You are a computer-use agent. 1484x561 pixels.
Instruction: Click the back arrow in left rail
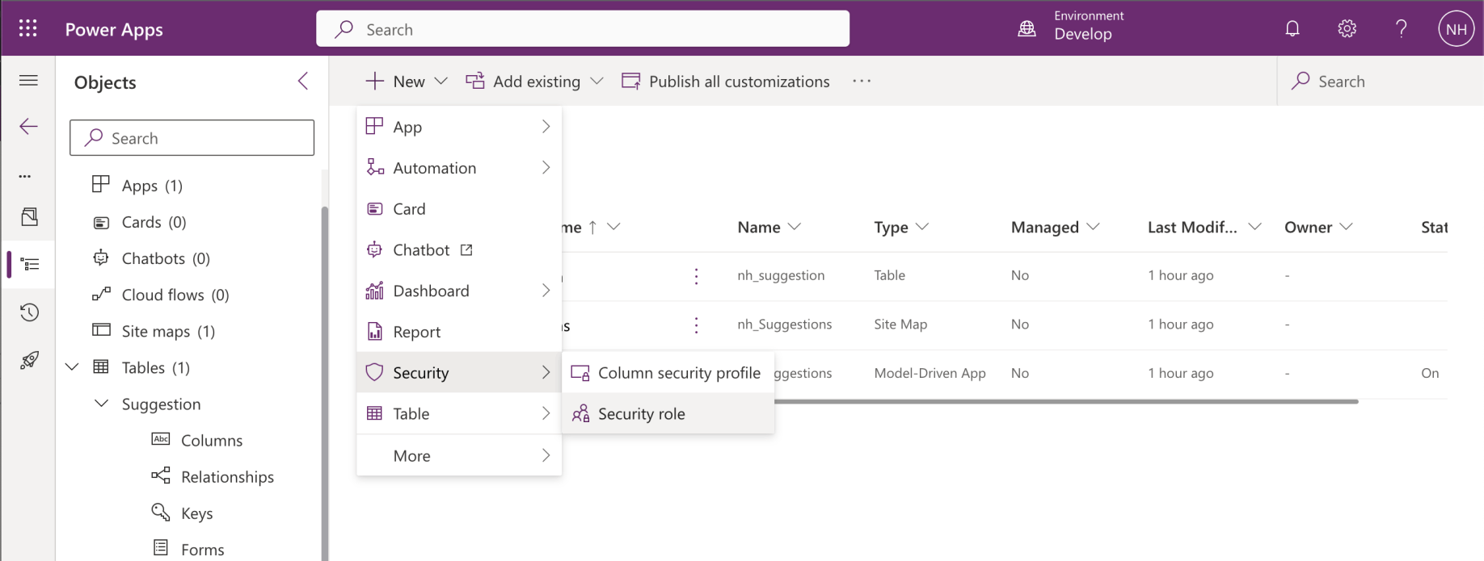point(29,126)
